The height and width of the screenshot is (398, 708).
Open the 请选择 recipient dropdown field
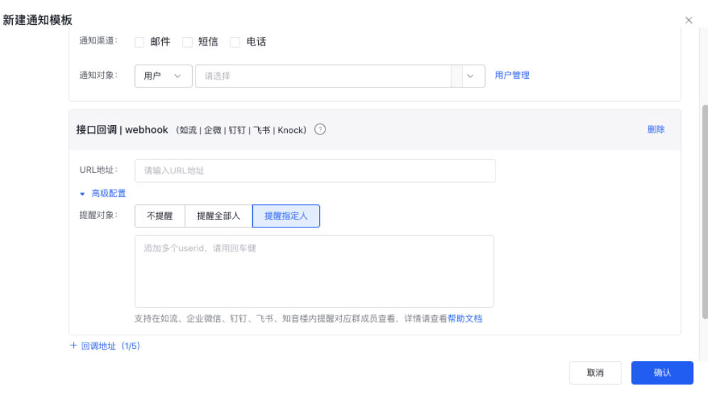point(323,76)
